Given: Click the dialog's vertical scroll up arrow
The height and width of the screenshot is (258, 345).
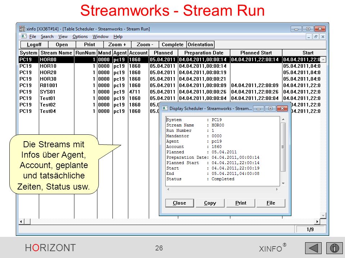Looking at the screenshot, I should click(283, 119).
